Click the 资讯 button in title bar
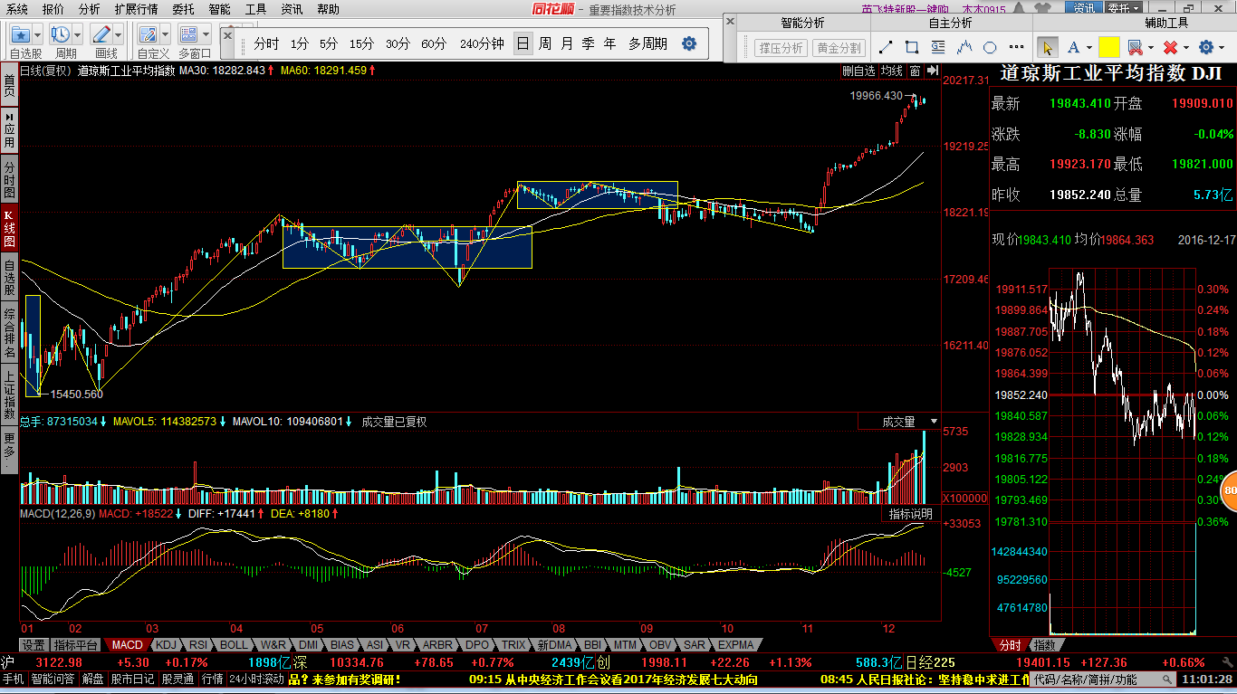Image resolution: width=1237 pixels, height=694 pixels. coord(1084,8)
